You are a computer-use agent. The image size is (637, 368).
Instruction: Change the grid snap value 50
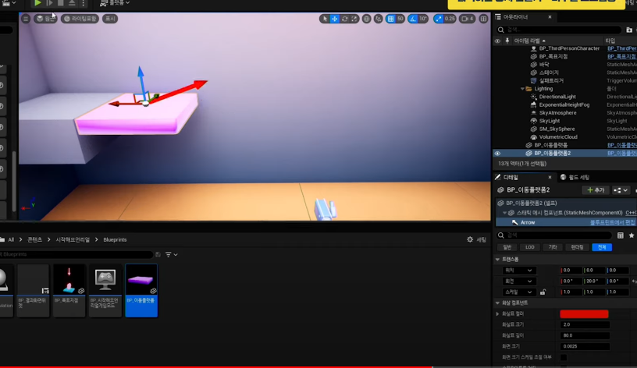[400, 19]
